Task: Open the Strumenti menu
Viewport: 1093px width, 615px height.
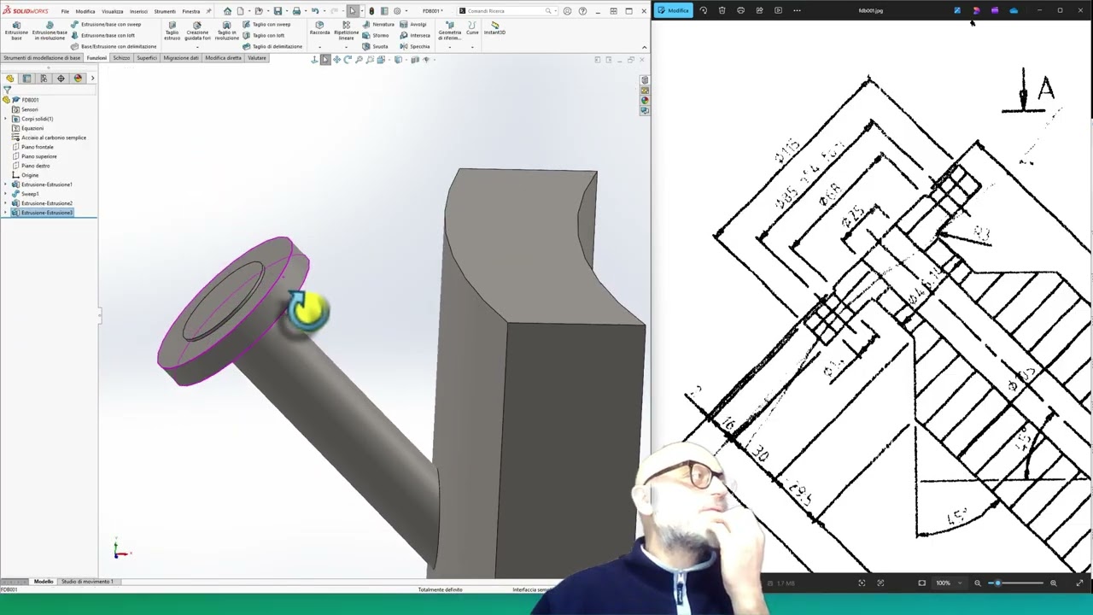Action: 165,11
